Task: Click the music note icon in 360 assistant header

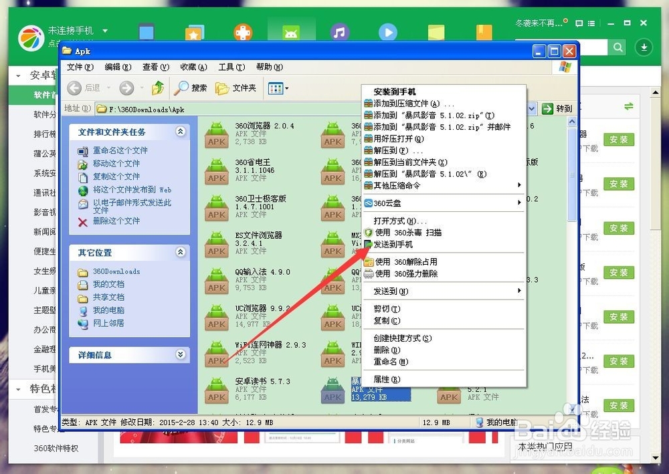Action: (340, 32)
